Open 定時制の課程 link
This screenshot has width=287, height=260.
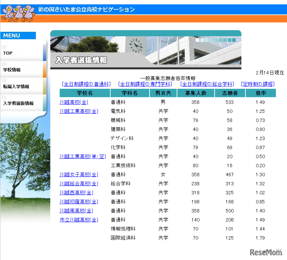[x=257, y=84]
